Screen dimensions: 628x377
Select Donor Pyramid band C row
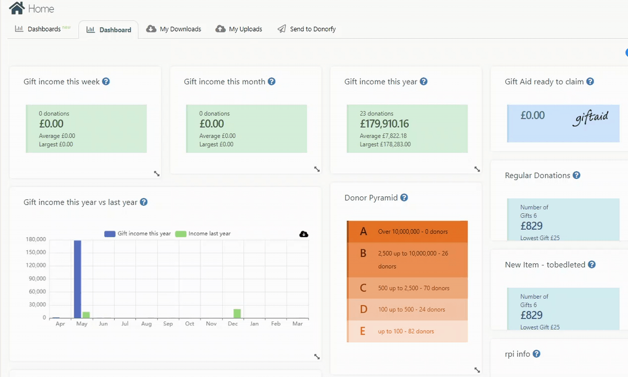pos(407,288)
